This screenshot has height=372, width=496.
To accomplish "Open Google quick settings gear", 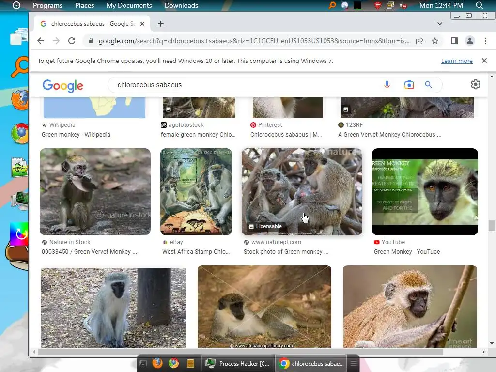I will coord(476,84).
